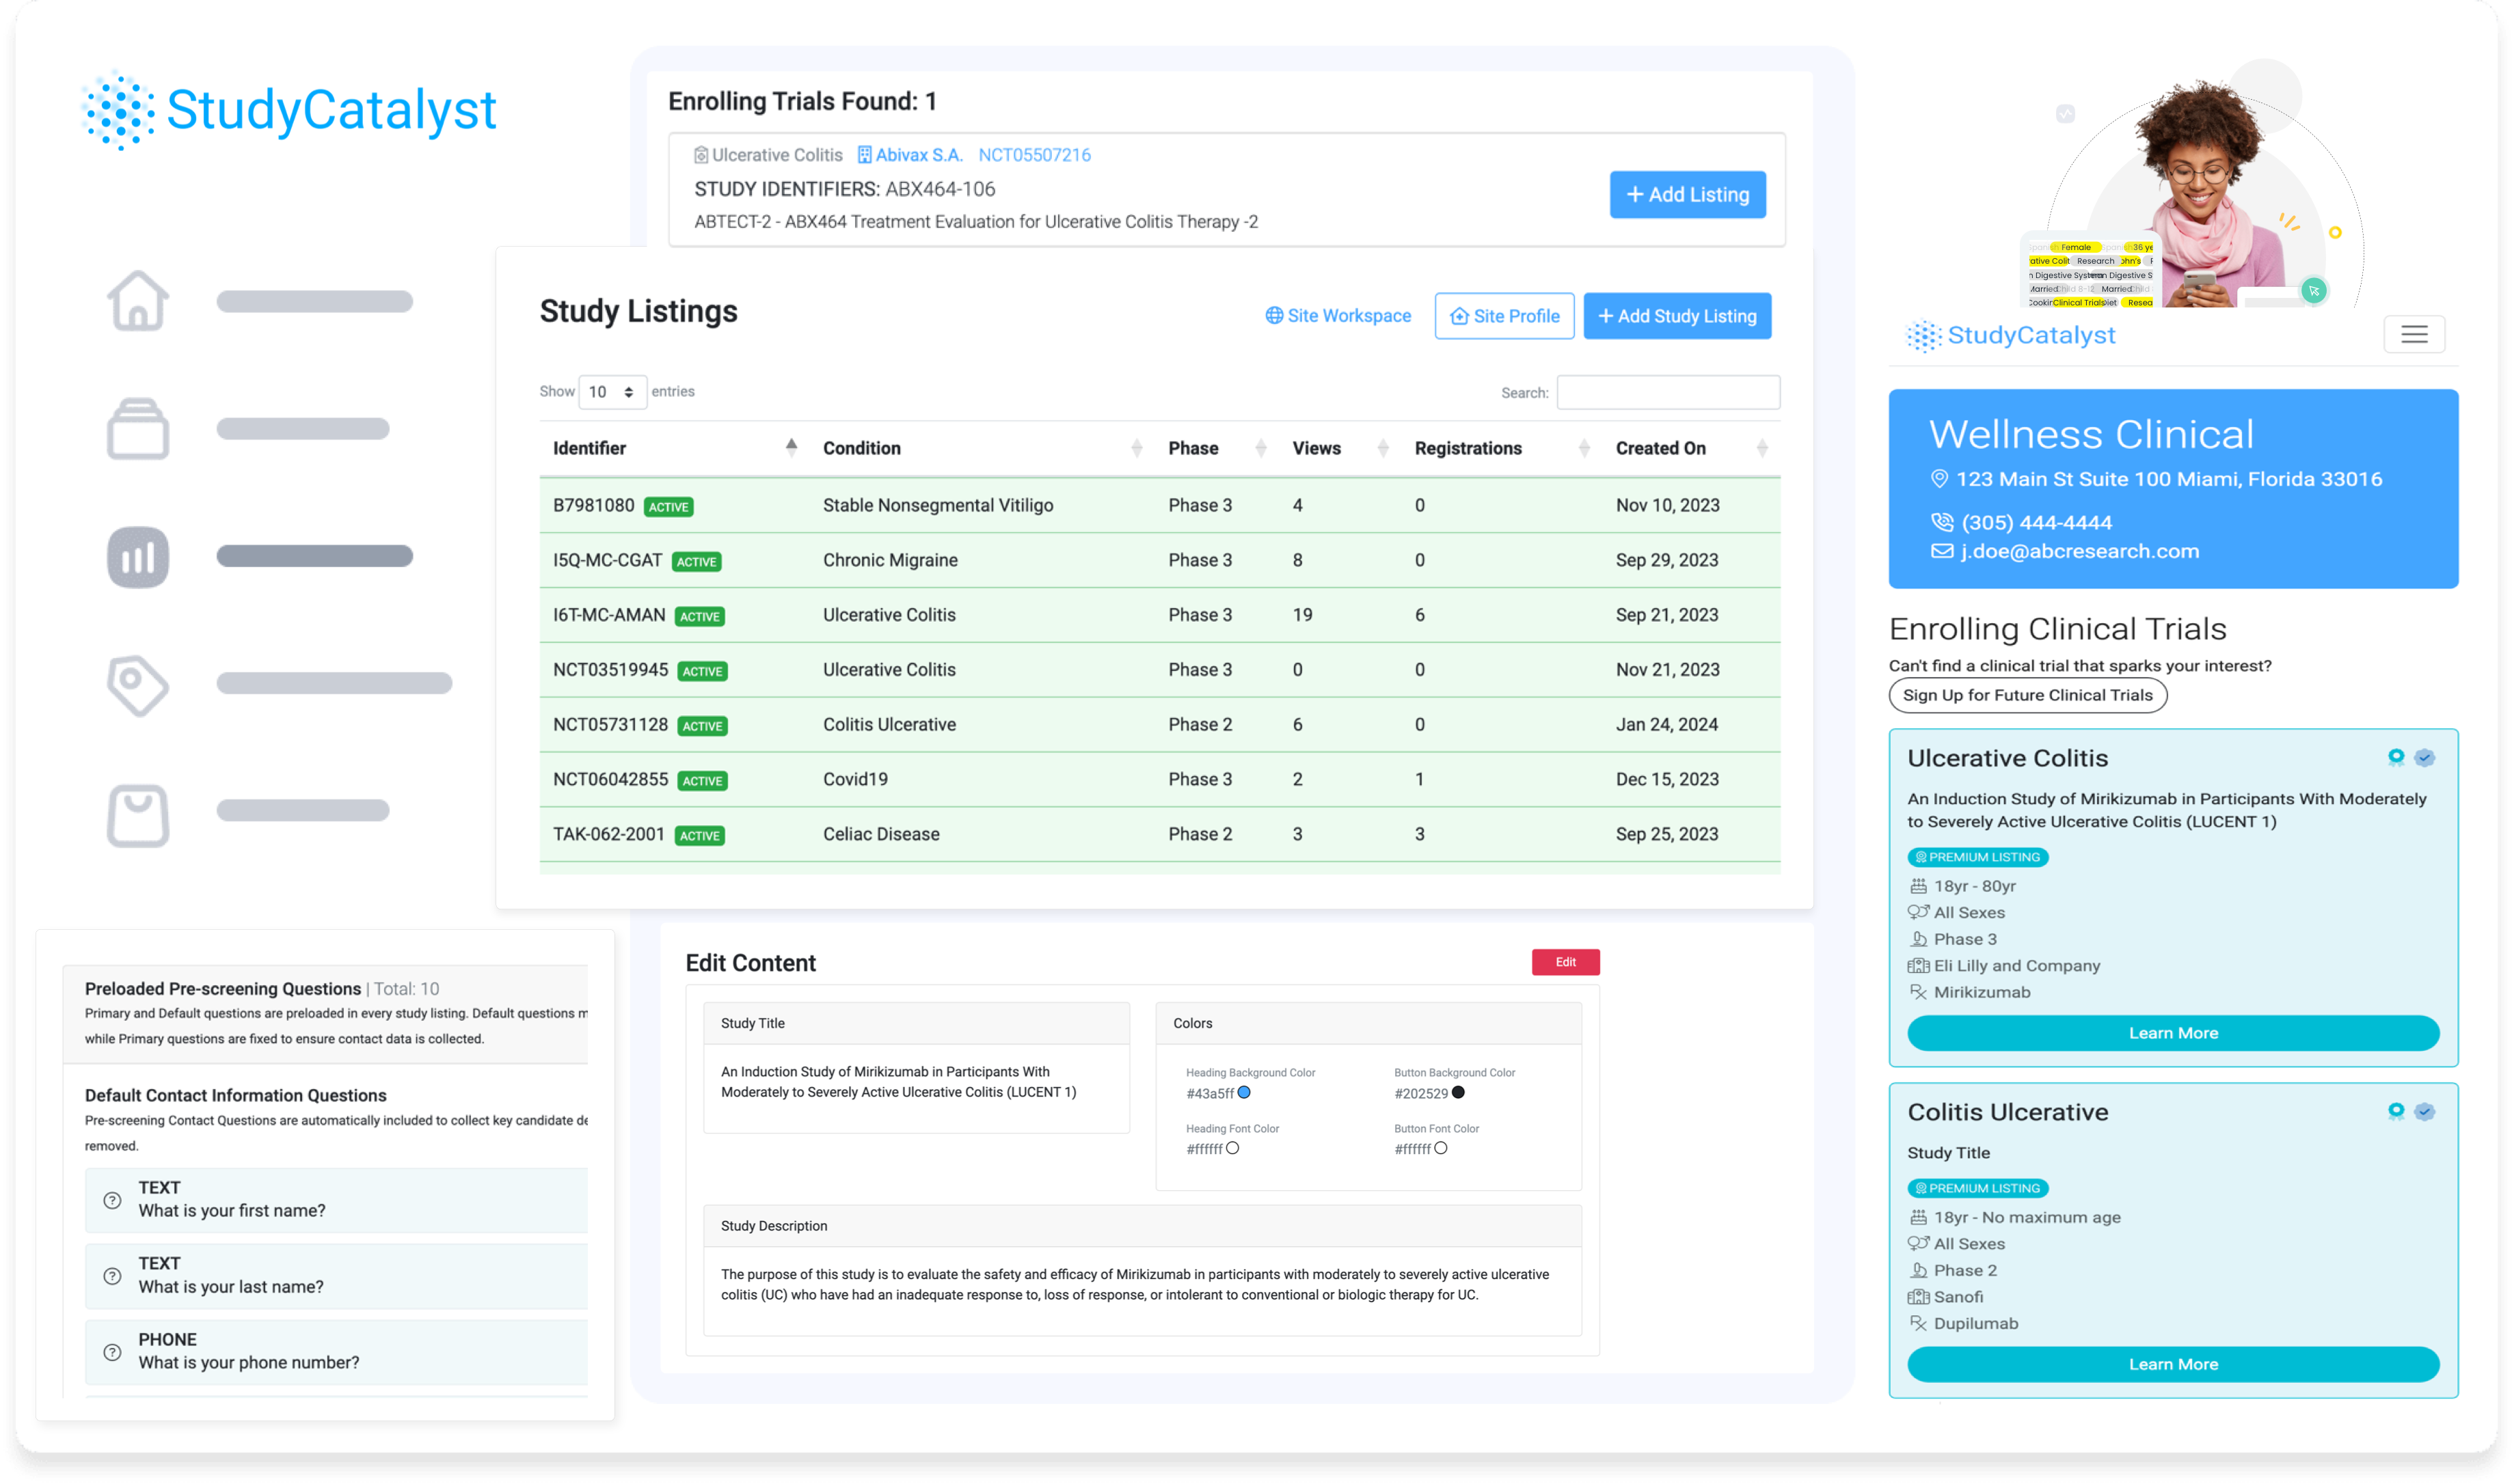The image size is (2514, 1484).
Task: Click PREMIUM LISTING badge on Colitis Ulcerative card
Action: 1977,1188
